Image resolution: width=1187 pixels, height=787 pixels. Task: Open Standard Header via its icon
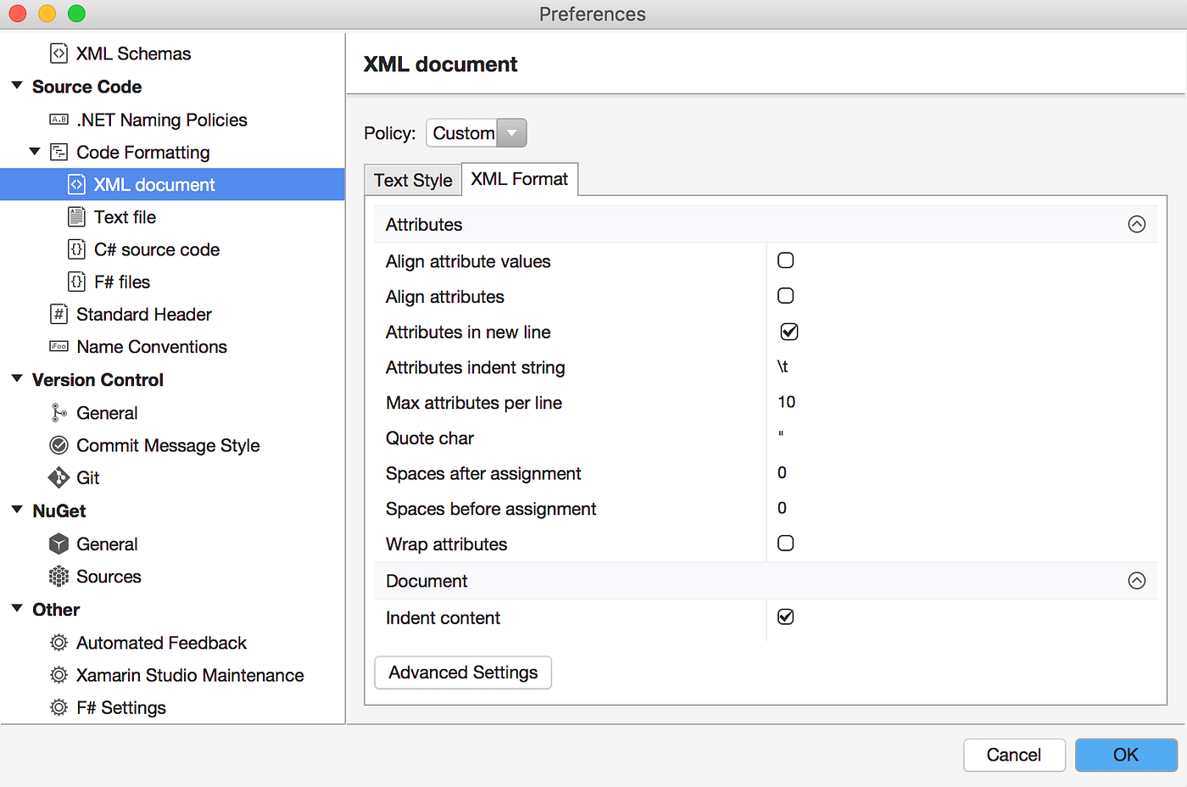58,314
